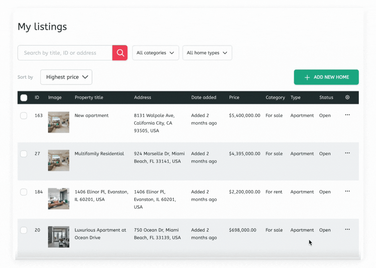376x268 pixels.
Task: Open table settings gear icon
Action: click(347, 97)
